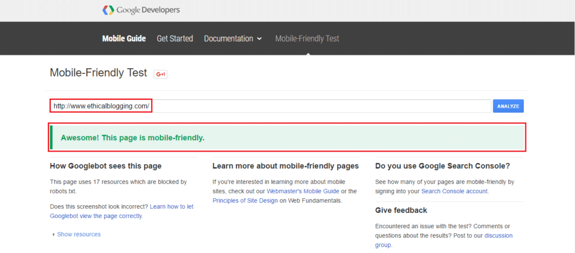Expand the Show resources disclosure triangle
The height and width of the screenshot is (253, 575).
coord(54,234)
